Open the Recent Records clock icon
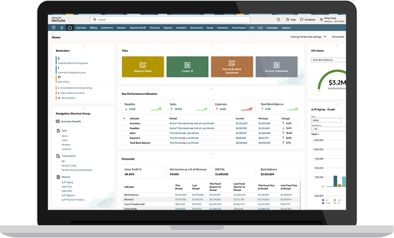This screenshot has width=394, height=238. point(54,28)
